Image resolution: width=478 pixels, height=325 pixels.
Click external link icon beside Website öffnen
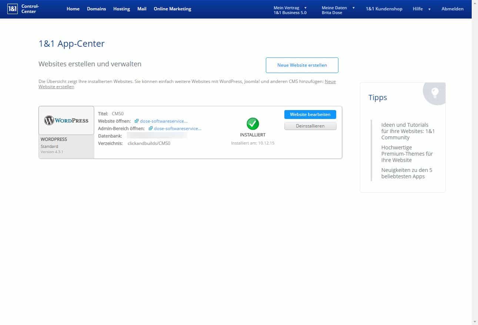[x=137, y=121]
